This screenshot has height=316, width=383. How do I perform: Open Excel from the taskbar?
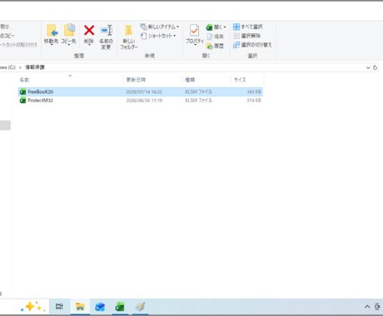point(120,307)
